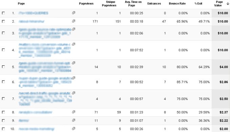
Task: Open the blurred page link in row 9
Action: pos(24,120)
